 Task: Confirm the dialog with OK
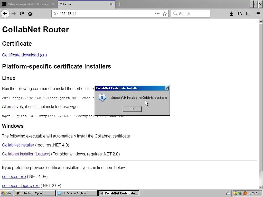(132, 109)
